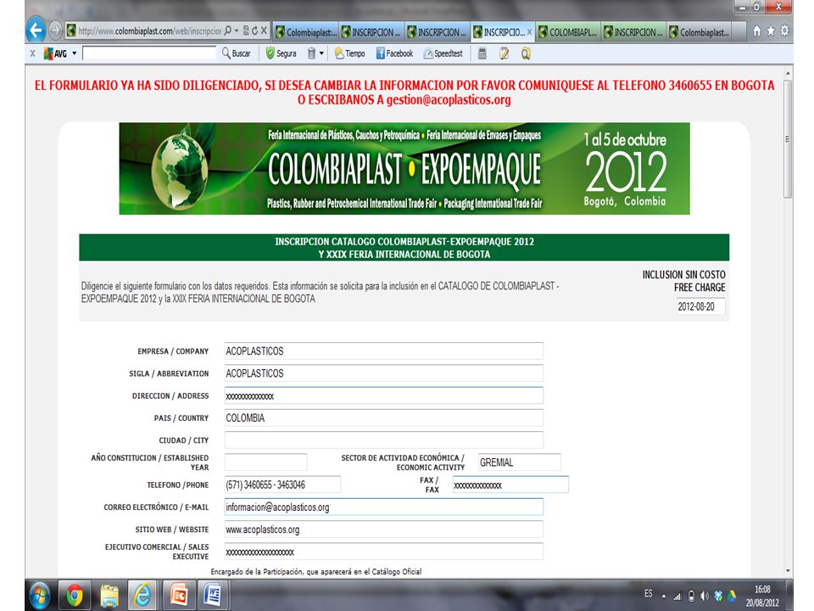This screenshot has height=611, width=814.
Task: Click the Ejecutivo Comercial field
Action: coord(383,552)
